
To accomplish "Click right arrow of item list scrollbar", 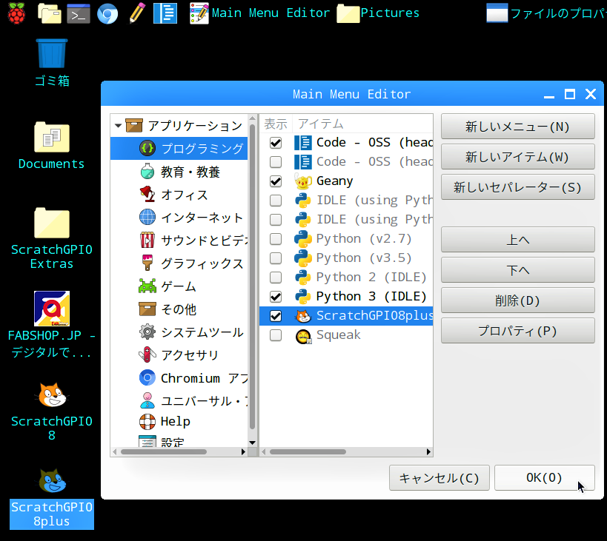I will (428, 451).
